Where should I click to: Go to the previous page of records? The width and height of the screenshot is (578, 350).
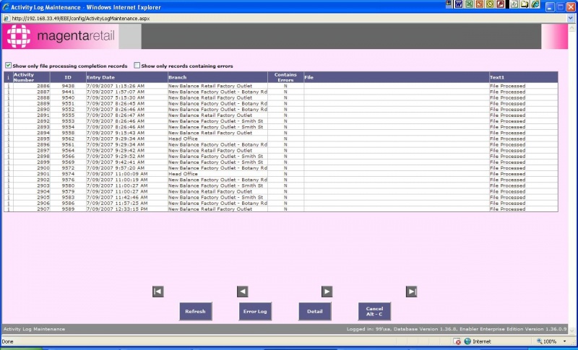(x=242, y=292)
